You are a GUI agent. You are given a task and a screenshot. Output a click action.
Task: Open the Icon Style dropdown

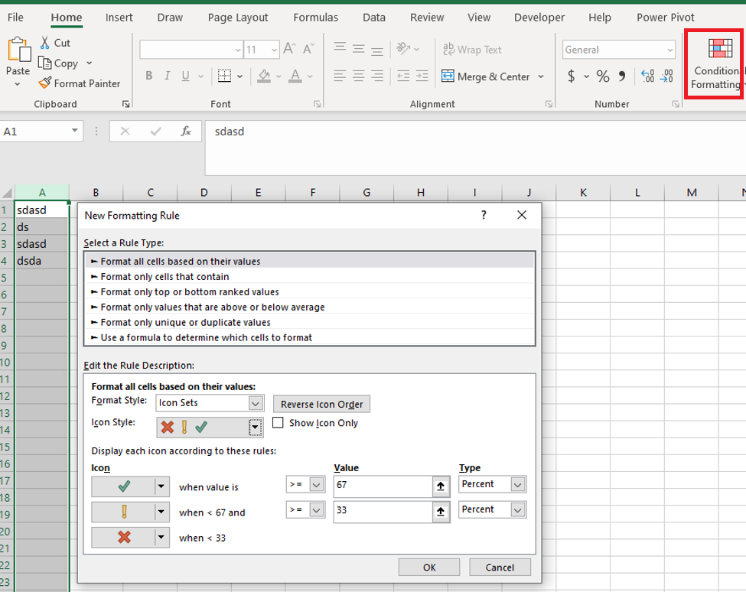pyautogui.click(x=255, y=427)
